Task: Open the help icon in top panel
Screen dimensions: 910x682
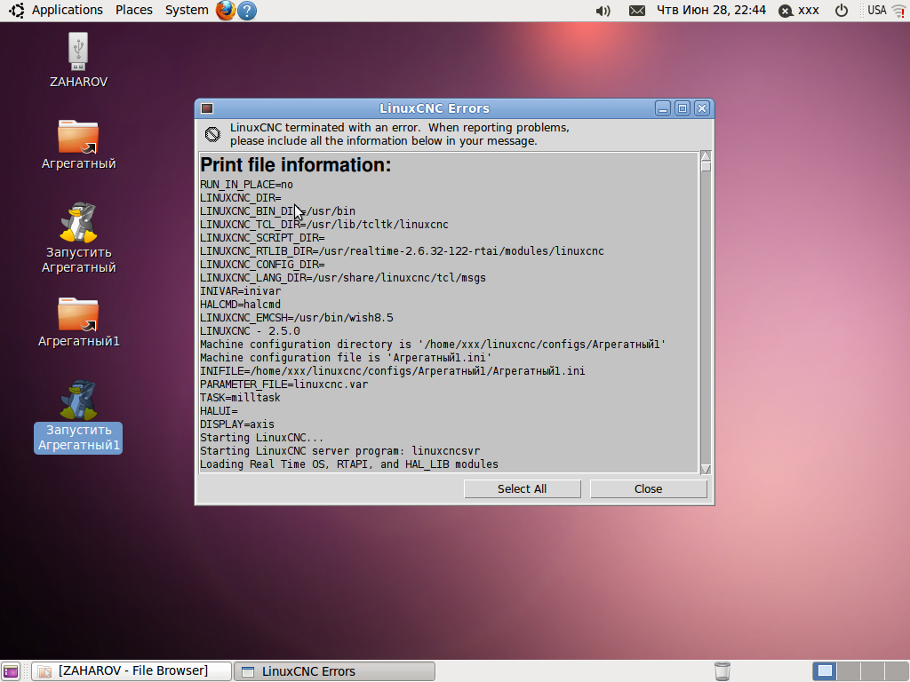Action: [247, 11]
